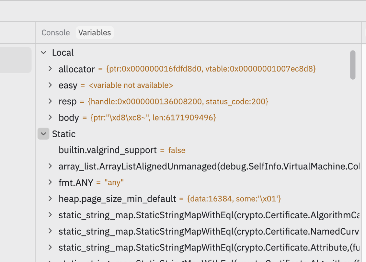Select the Variables tab
Viewport: 366px width, 262px height.
pos(95,33)
